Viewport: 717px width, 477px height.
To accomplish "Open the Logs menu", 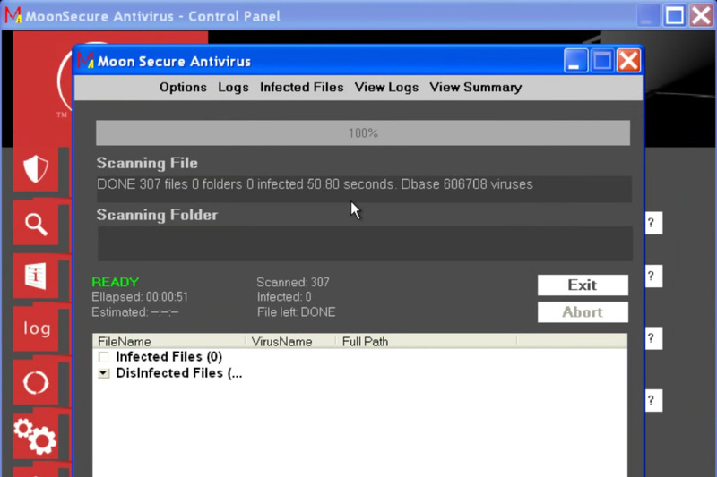I will coord(233,87).
